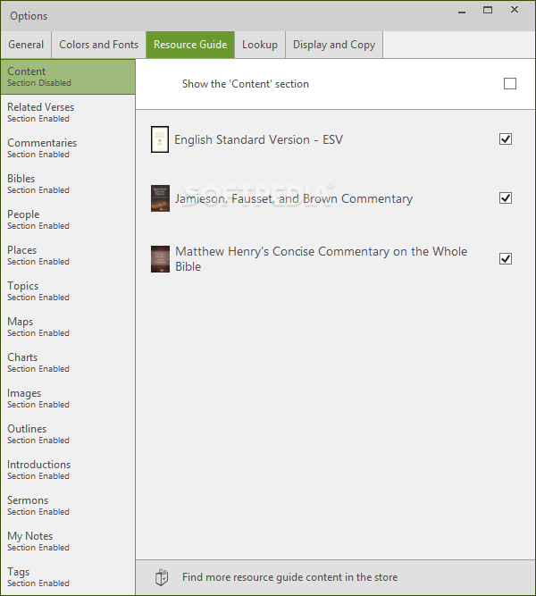Click Find more resource guide content link

pyautogui.click(x=289, y=577)
